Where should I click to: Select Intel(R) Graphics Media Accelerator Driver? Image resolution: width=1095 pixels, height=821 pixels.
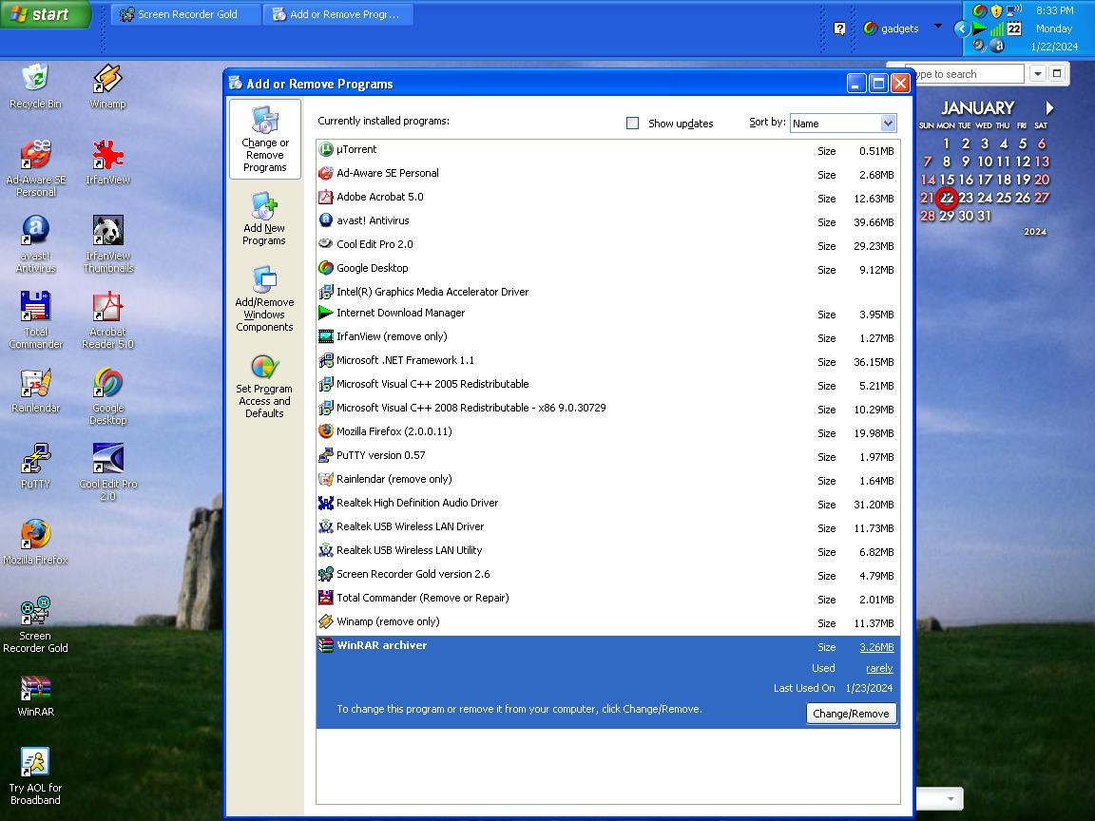pyautogui.click(x=607, y=292)
